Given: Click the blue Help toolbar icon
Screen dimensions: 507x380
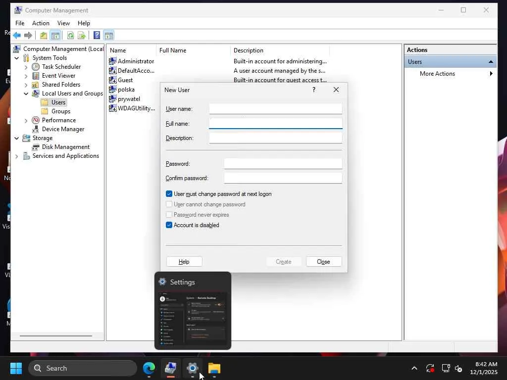Looking at the screenshot, I should (x=97, y=35).
